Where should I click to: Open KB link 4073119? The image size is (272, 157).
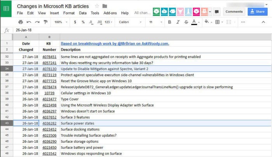(x=49, y=75)
